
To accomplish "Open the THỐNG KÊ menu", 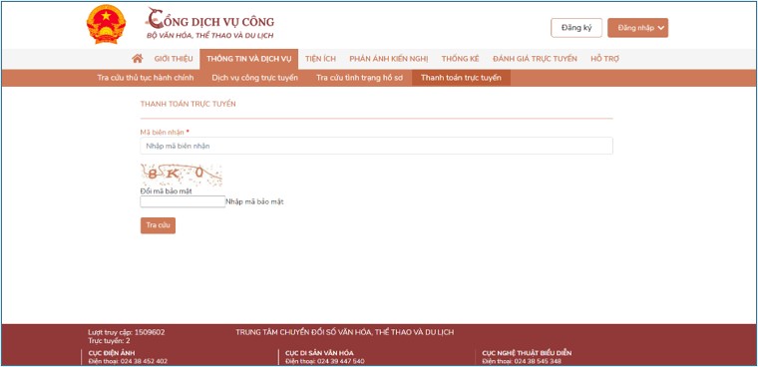I will (460, 59).
